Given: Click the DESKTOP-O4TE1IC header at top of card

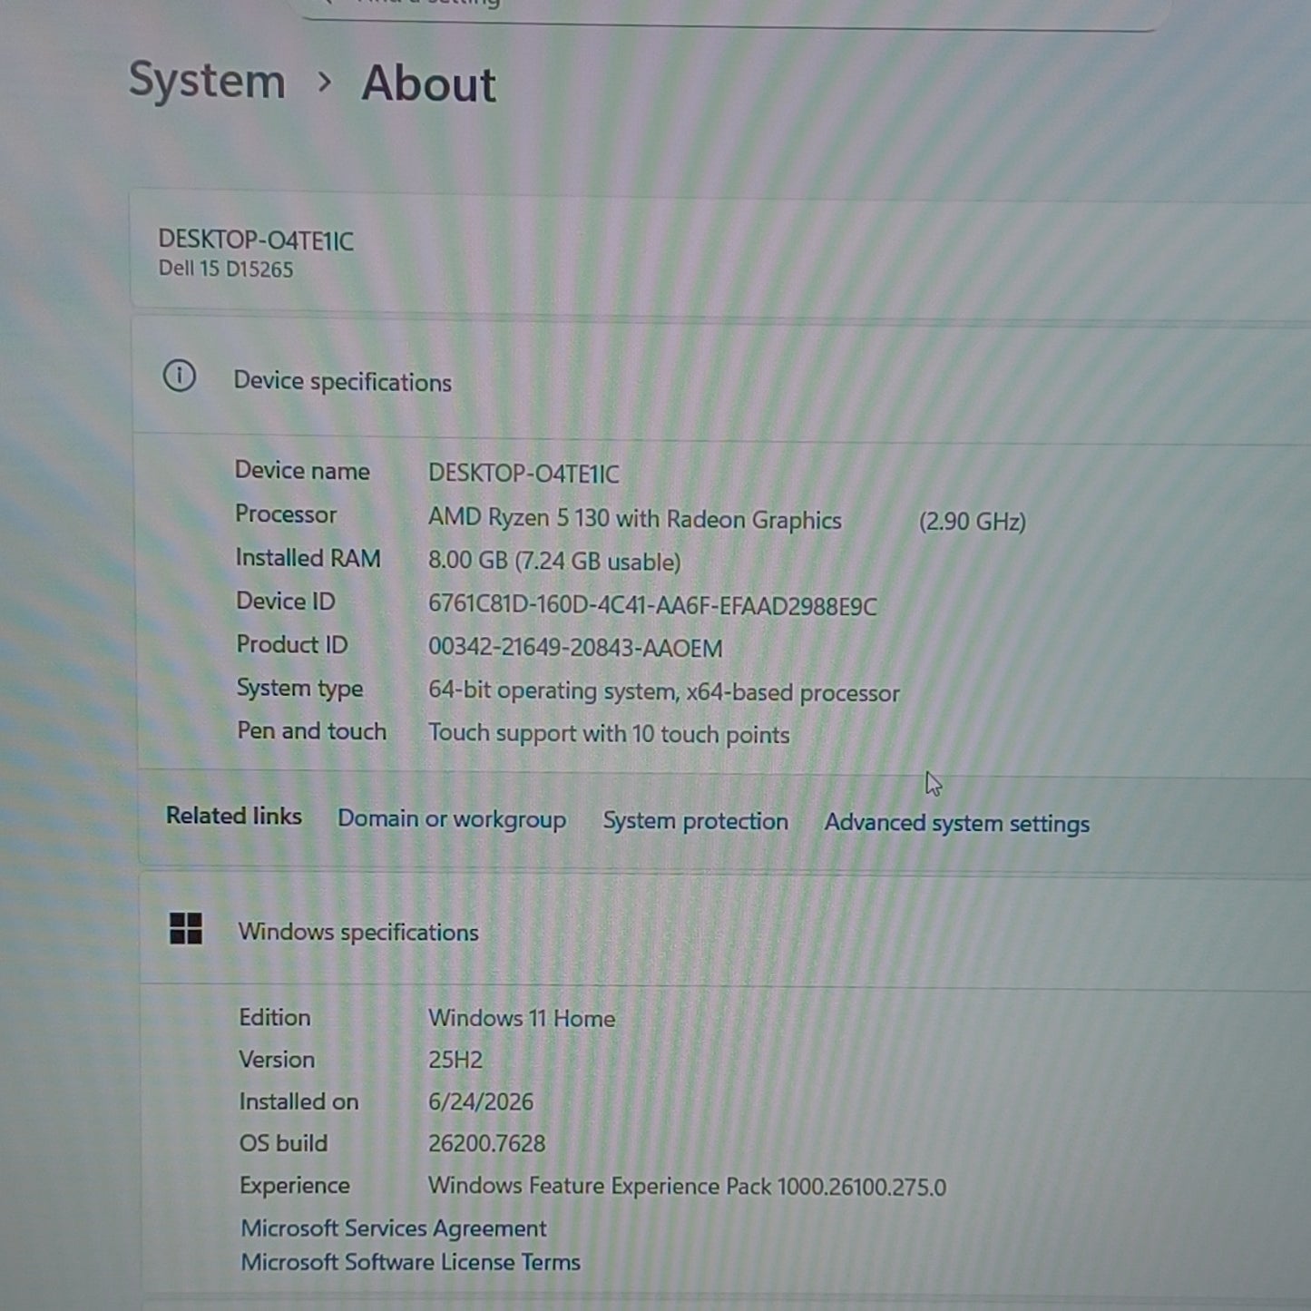Looking at the screenshot, I should click(256, 240).
